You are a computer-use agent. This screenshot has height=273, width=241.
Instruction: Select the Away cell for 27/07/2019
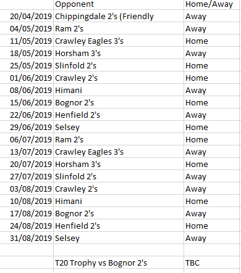pyautogui.click(x=211, y=176)
